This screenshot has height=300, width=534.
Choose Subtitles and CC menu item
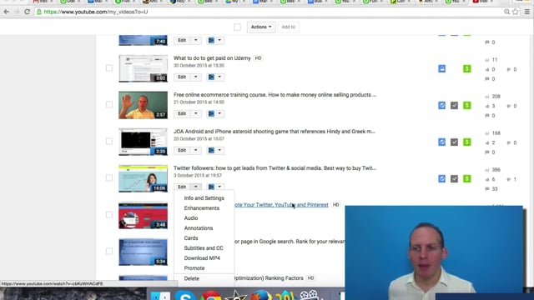click(x=204, y=248)
